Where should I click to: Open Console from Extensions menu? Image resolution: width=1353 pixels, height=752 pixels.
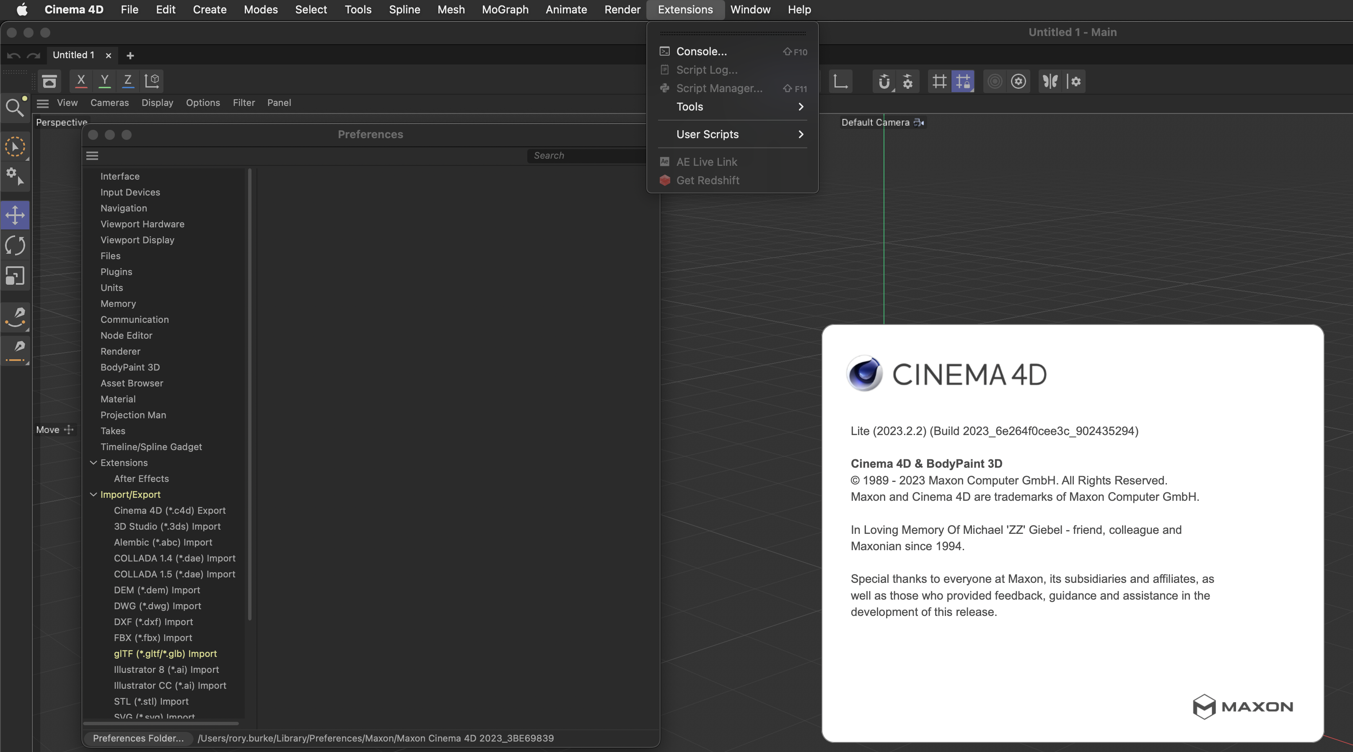click(x=701, y=52)
